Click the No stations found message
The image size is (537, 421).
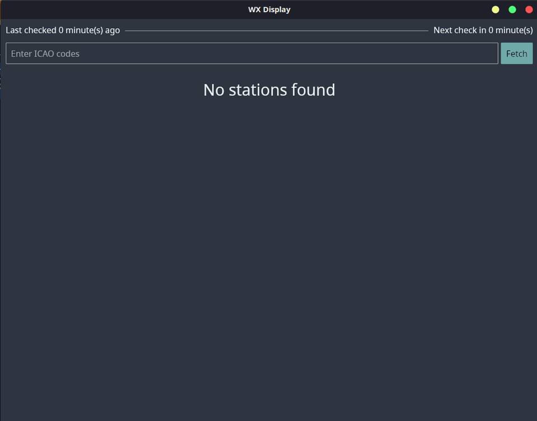point(269,89)
